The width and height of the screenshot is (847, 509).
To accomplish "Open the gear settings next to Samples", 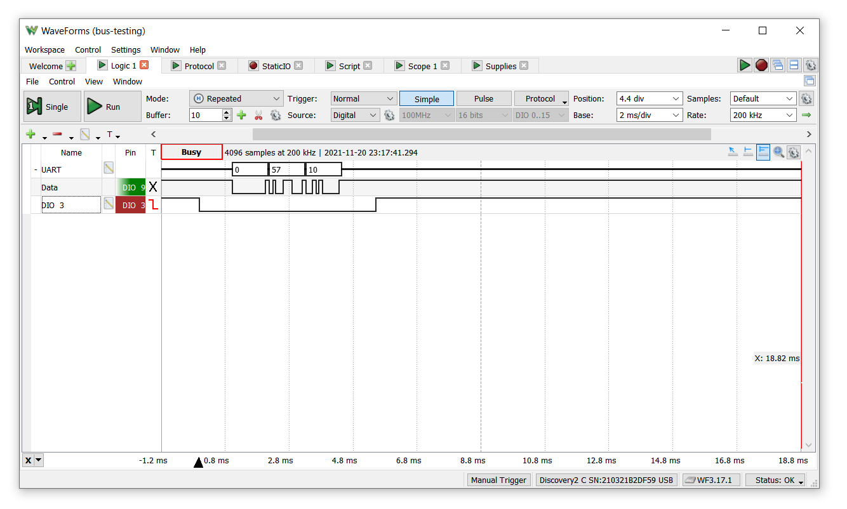I will click(x=806, y=99).
